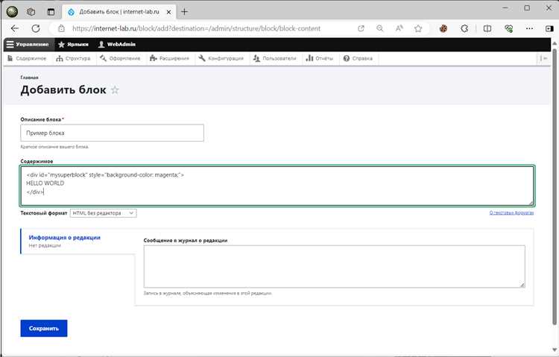Click inside the Содержимое textarea
Viewport: 559px width, 357px height.
[277, 186]
